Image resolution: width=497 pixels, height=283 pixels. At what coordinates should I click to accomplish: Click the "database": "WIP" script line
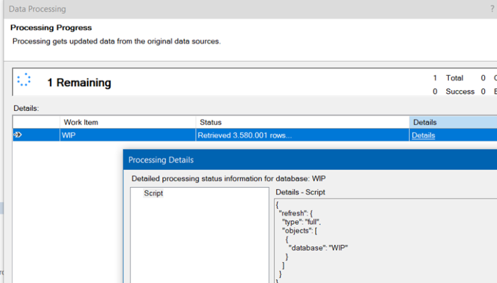[x=318, y=248]
